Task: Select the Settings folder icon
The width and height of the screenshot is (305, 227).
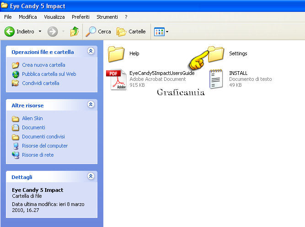Action: point(216,54)
